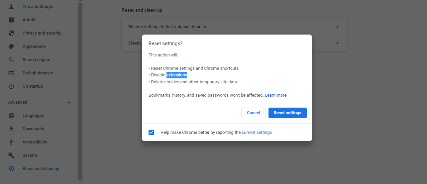
Task: Open Autofill settings section
Action: point(30,20)
